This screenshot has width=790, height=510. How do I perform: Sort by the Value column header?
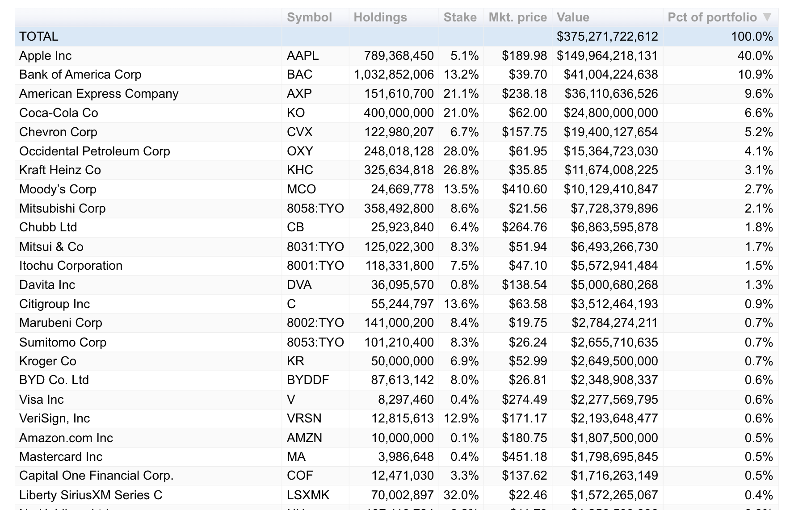[x=573, y=17]
